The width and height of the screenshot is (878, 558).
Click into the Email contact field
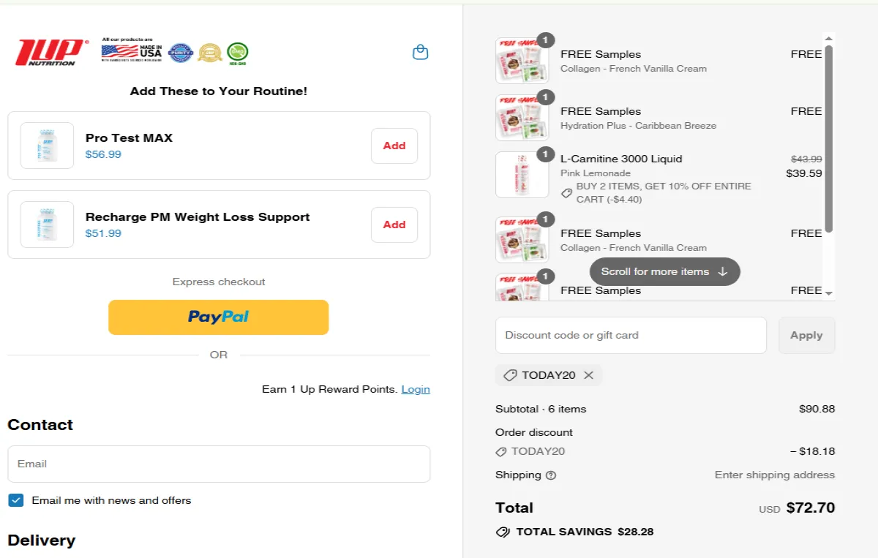point(219,464)
